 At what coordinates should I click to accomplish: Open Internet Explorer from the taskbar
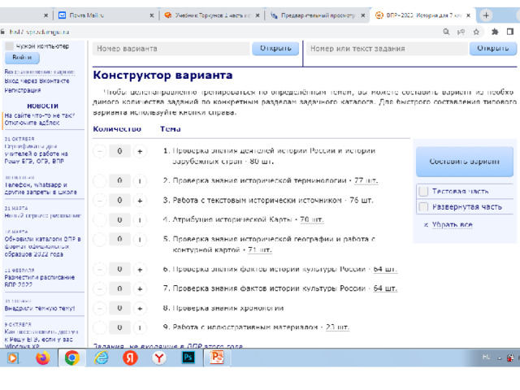[101, 357]
